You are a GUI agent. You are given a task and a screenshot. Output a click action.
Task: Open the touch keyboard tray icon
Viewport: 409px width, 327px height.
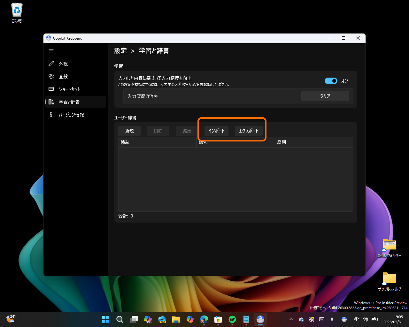point(322,319)
